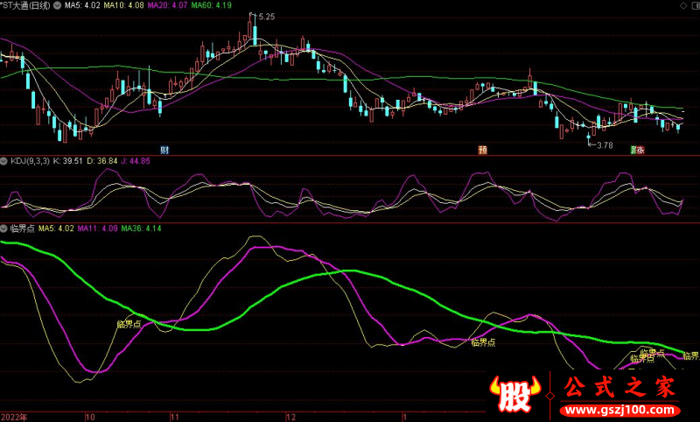Click the green MA36: 4.14 label
This screenshot has height=422, width=700.
coord(141,229)
